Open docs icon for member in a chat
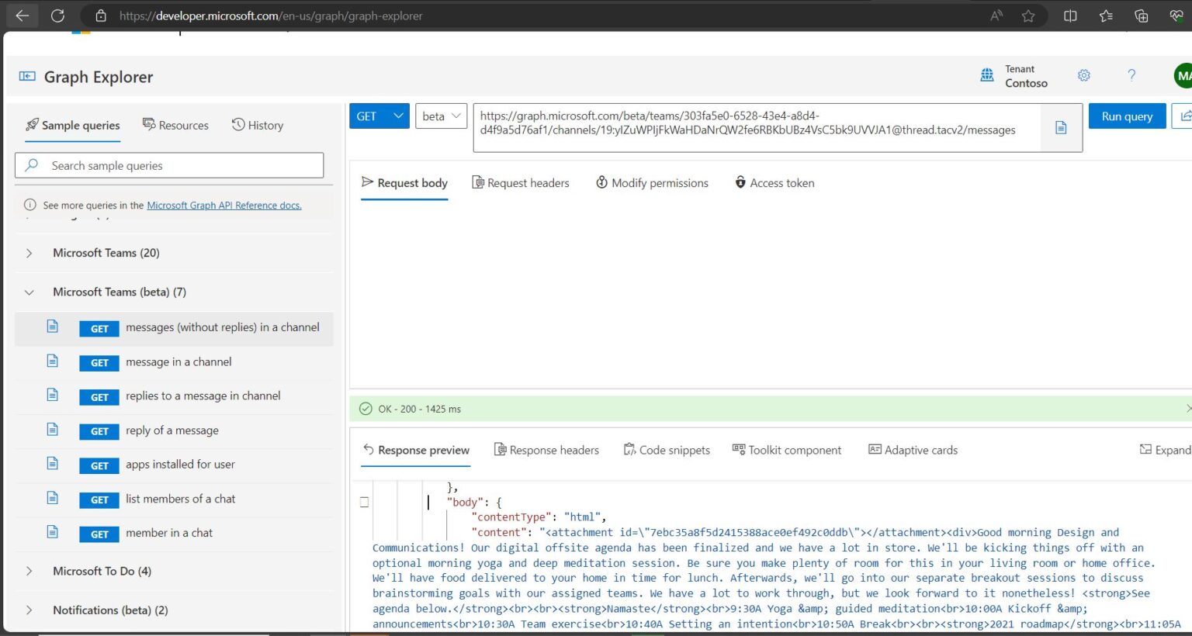The width and height of the screenshot is (1192, 636). click(x=52, y=531)
